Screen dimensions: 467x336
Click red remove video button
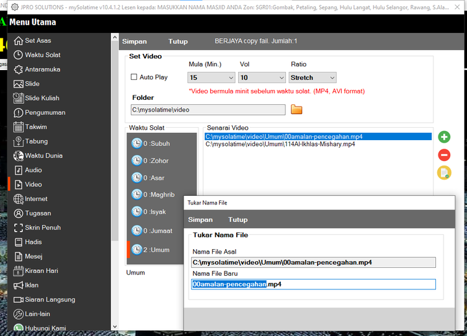(x=444, y=155)
